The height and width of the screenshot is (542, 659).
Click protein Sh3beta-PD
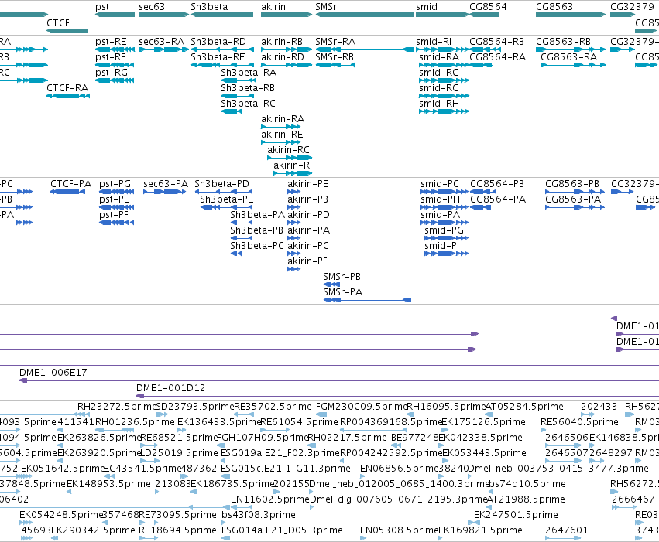[222, 184]
